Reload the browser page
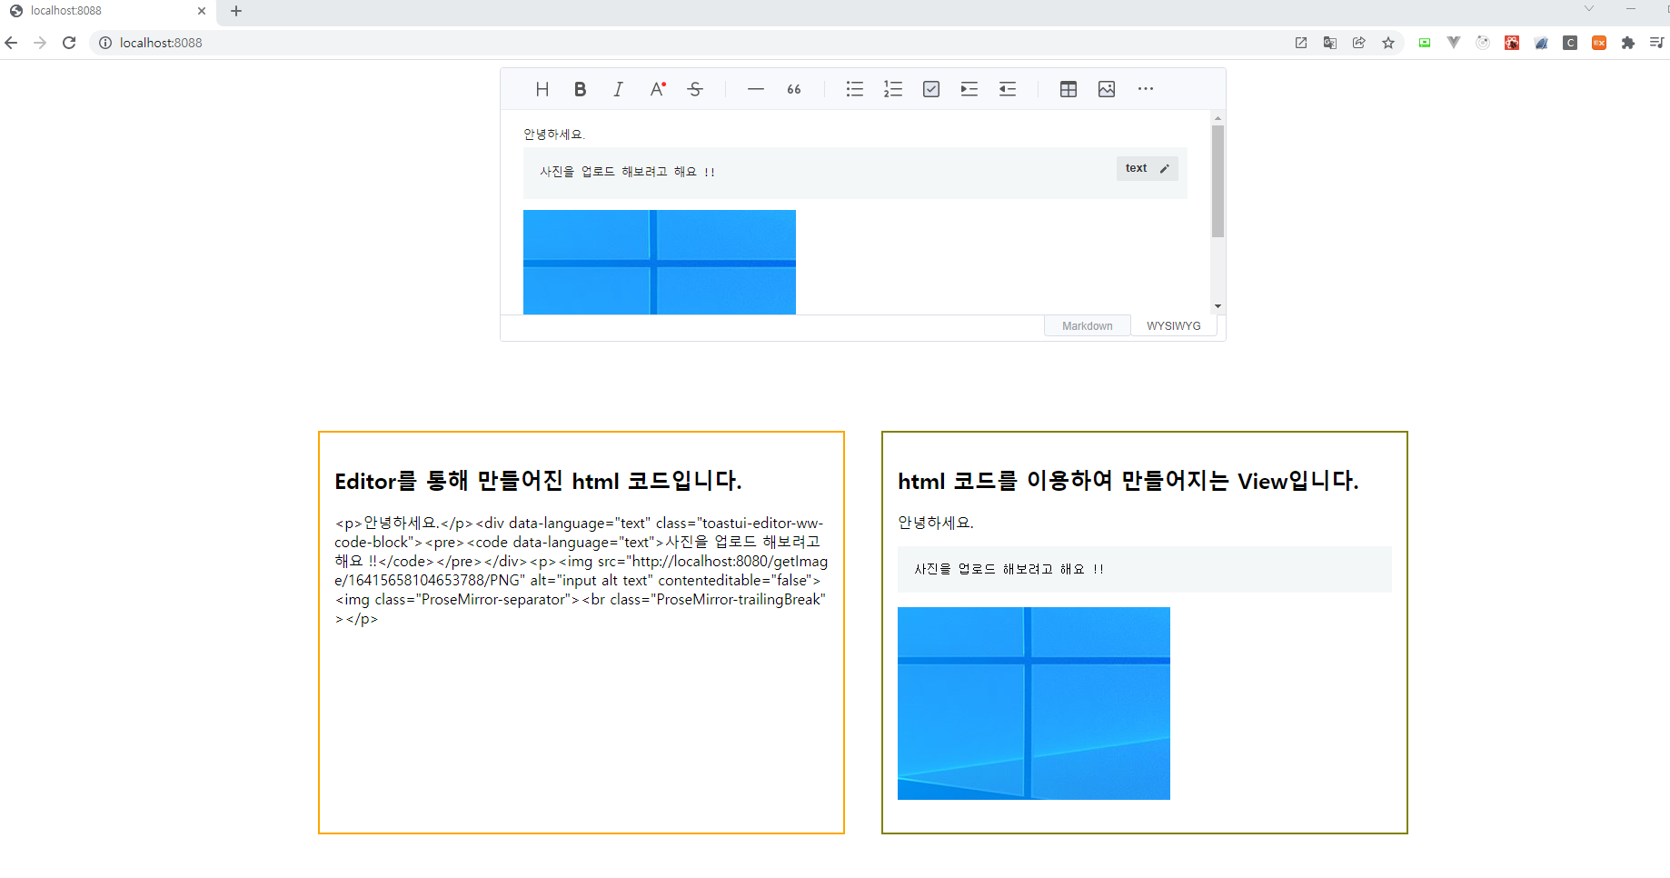This screenshot has height=878, width=1670. point(69,43)
